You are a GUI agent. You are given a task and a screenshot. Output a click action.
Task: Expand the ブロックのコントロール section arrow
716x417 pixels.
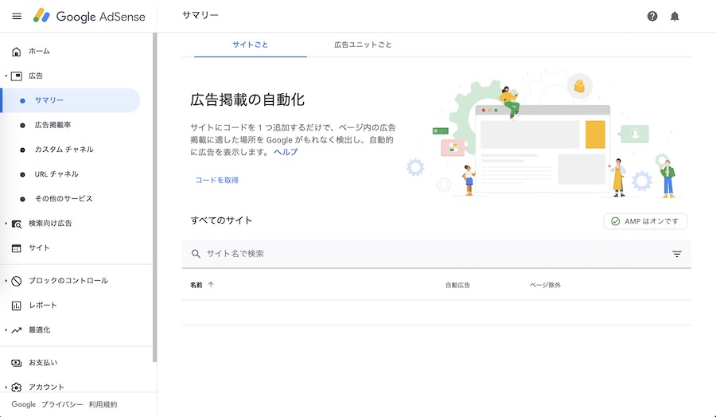(x=6, y=281)
